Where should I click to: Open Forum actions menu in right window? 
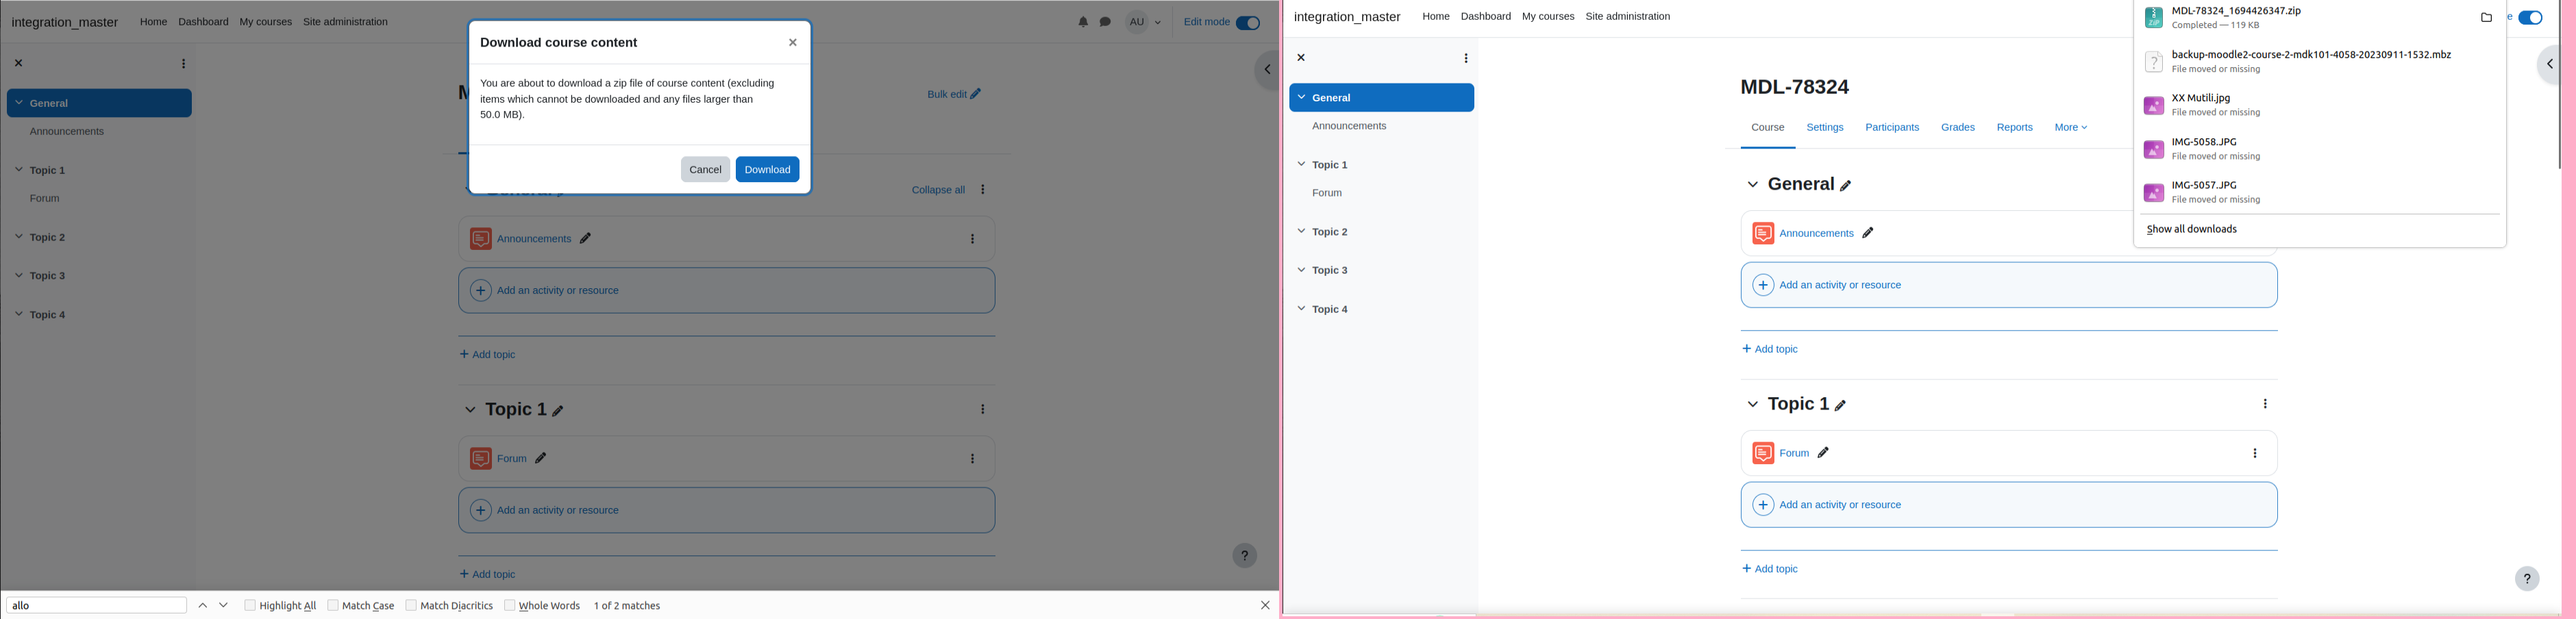[2255, 454]
